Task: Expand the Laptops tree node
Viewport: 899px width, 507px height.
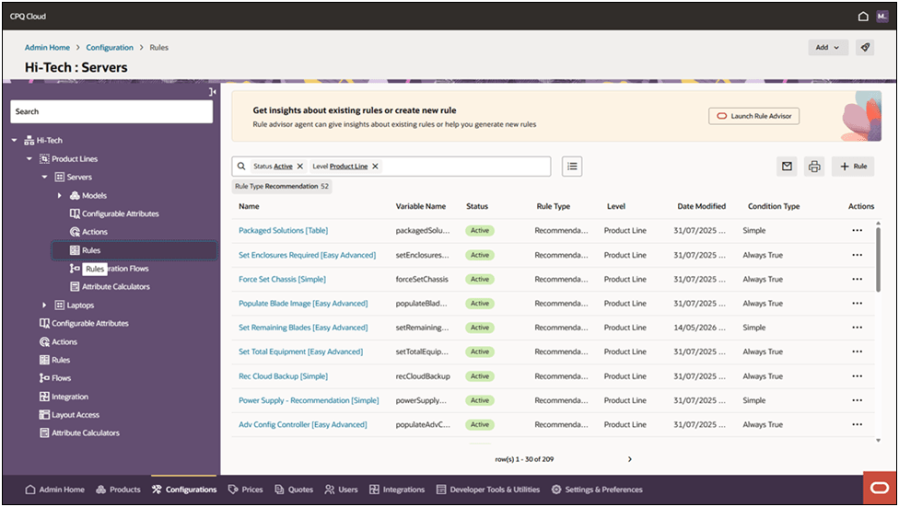Action: click(x=44, y=305)
